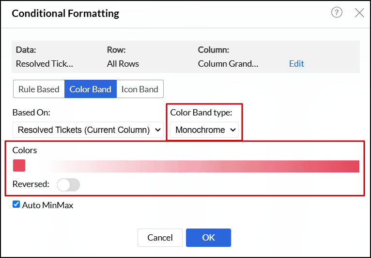Switch to the Rule Based tab
Image resolution: width=371 pixels, height=258 pixels.
39,89
